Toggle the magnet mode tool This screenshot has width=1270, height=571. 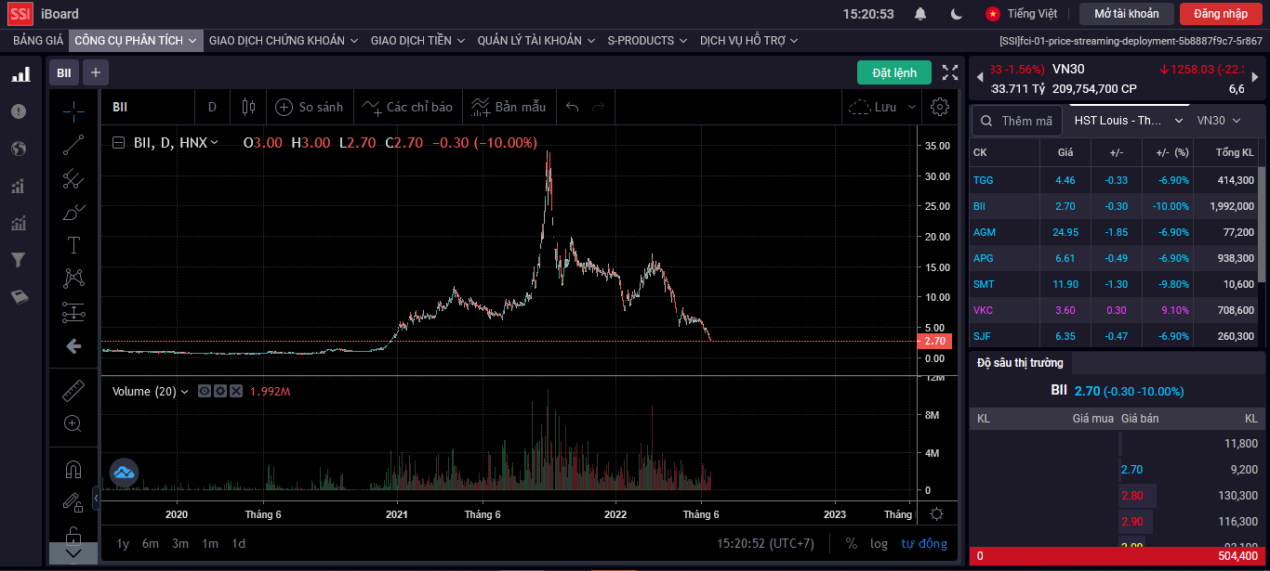point(73,470)
